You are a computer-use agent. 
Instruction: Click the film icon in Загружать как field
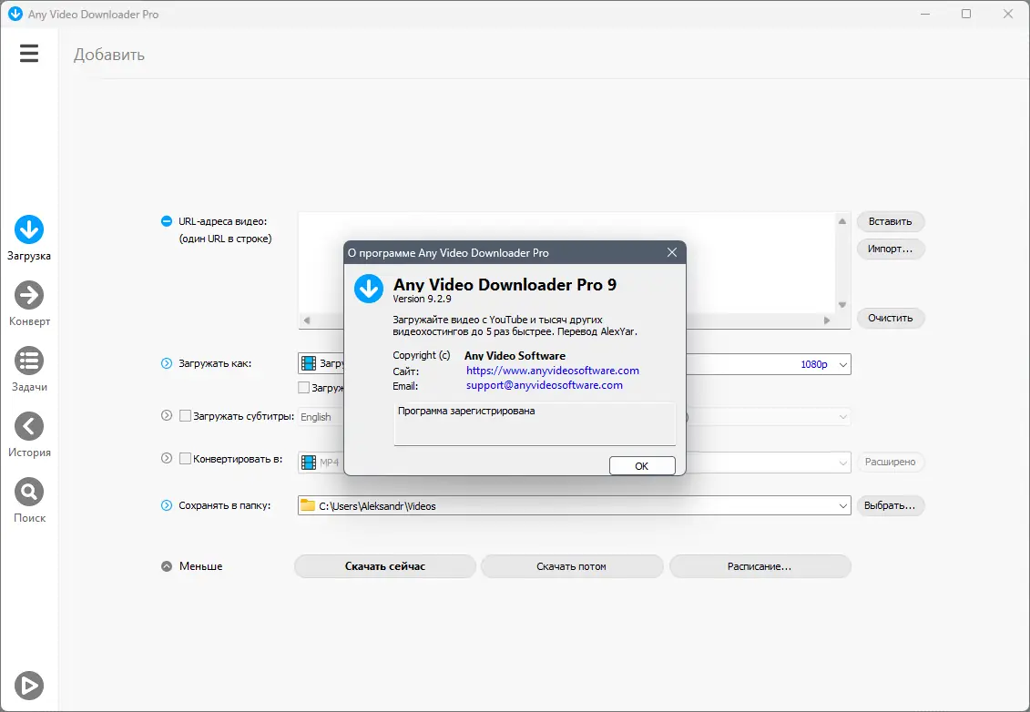(308, 363)
